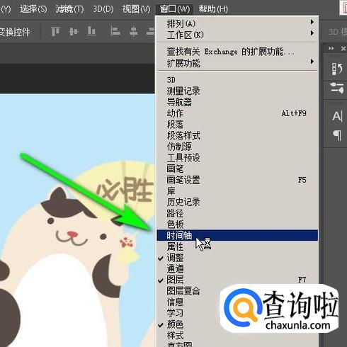
Task: Click the align vertical centers icon
Action: 73,31
